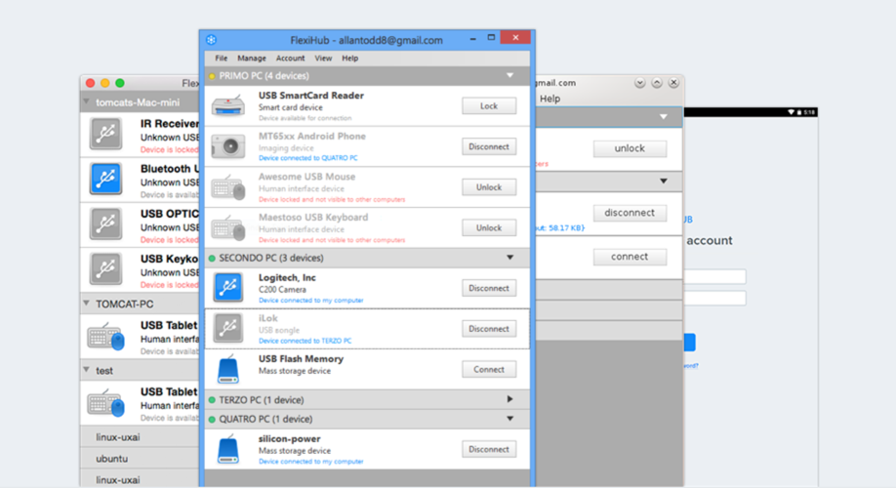Click unlock button in Linux window
Screen dimensions: 896x488
pos(630,148)
